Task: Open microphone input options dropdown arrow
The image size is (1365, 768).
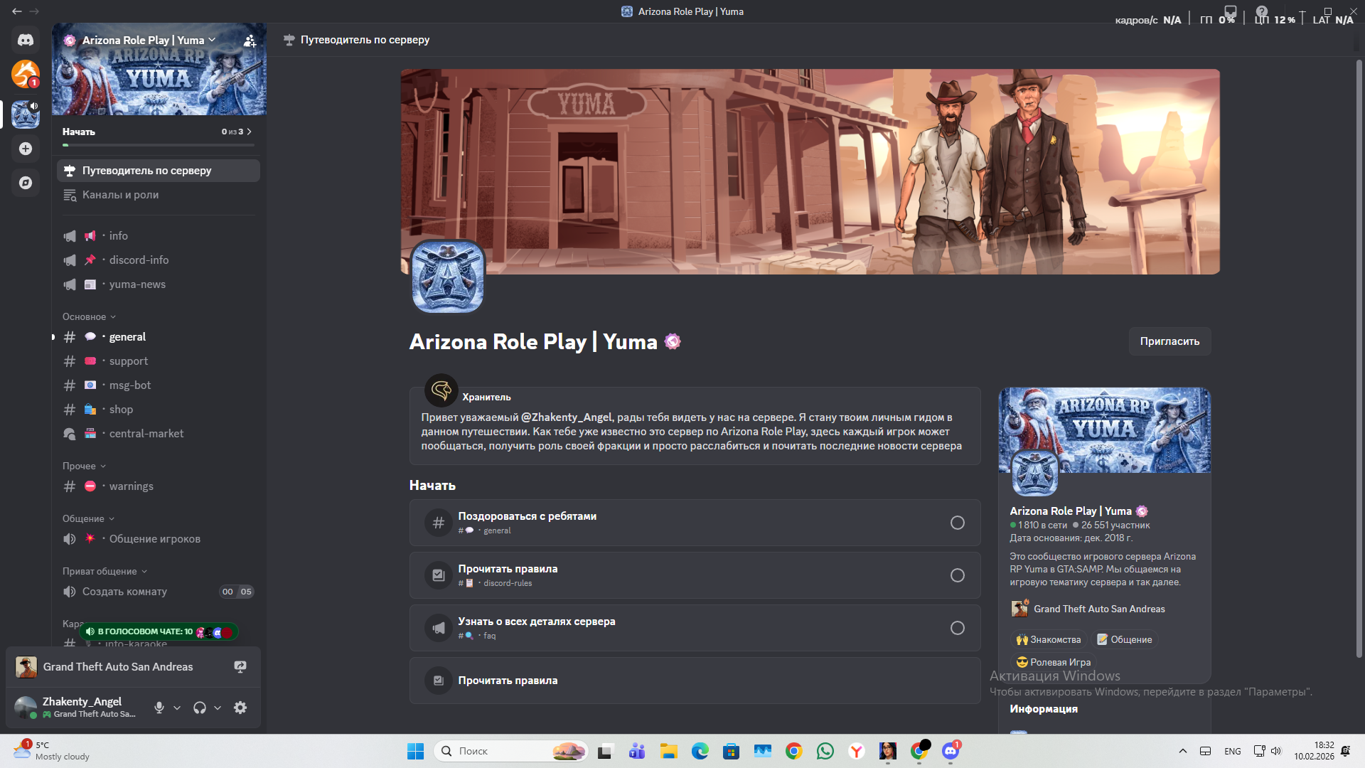Action: pos(177,708)
